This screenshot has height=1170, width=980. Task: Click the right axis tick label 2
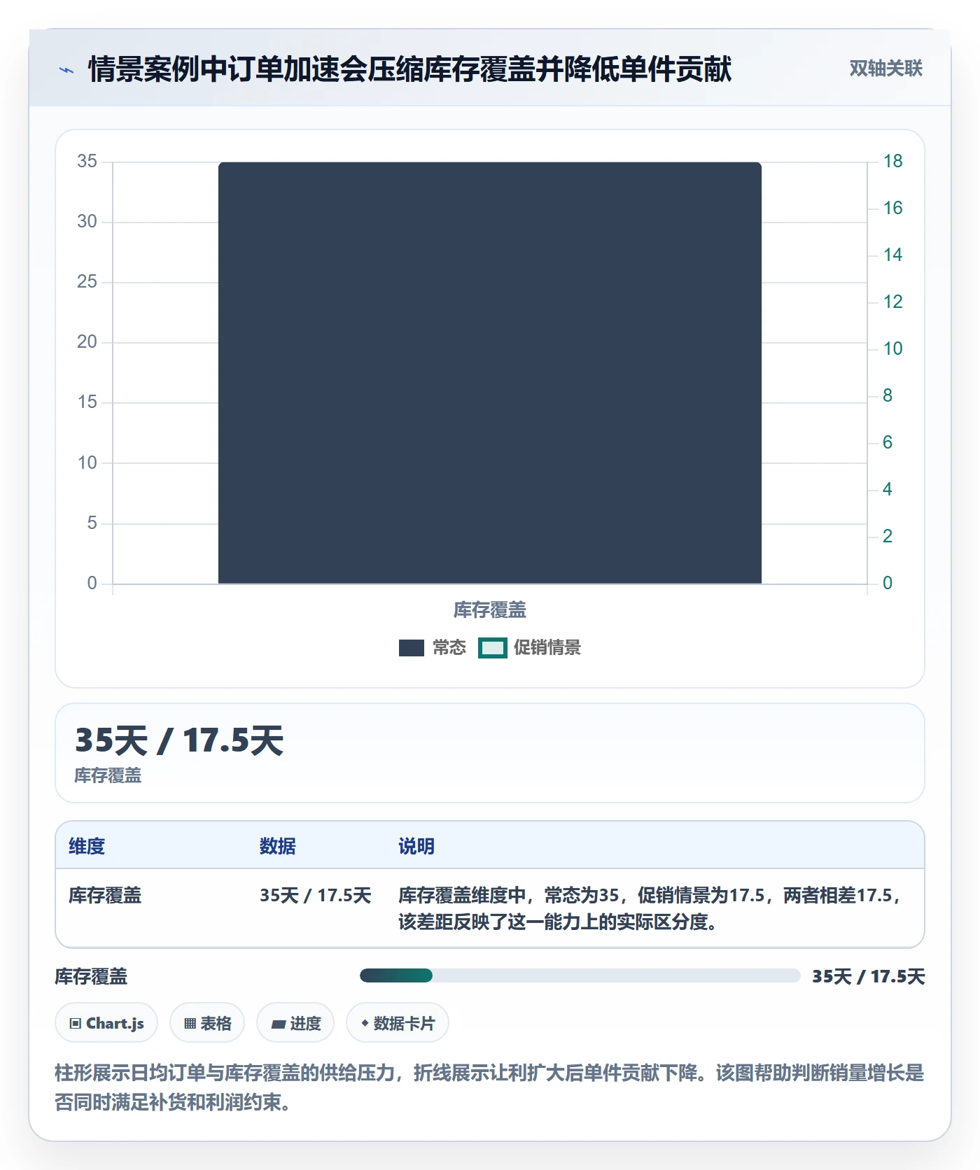888,536
